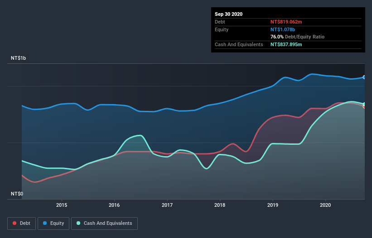Click the Cash And Equivalents tooltip label

click(239, 44)
